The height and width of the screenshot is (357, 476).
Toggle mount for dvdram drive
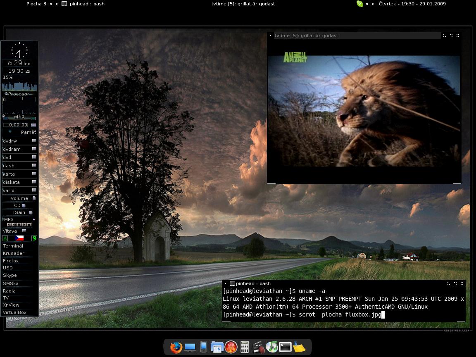point(34,149)
